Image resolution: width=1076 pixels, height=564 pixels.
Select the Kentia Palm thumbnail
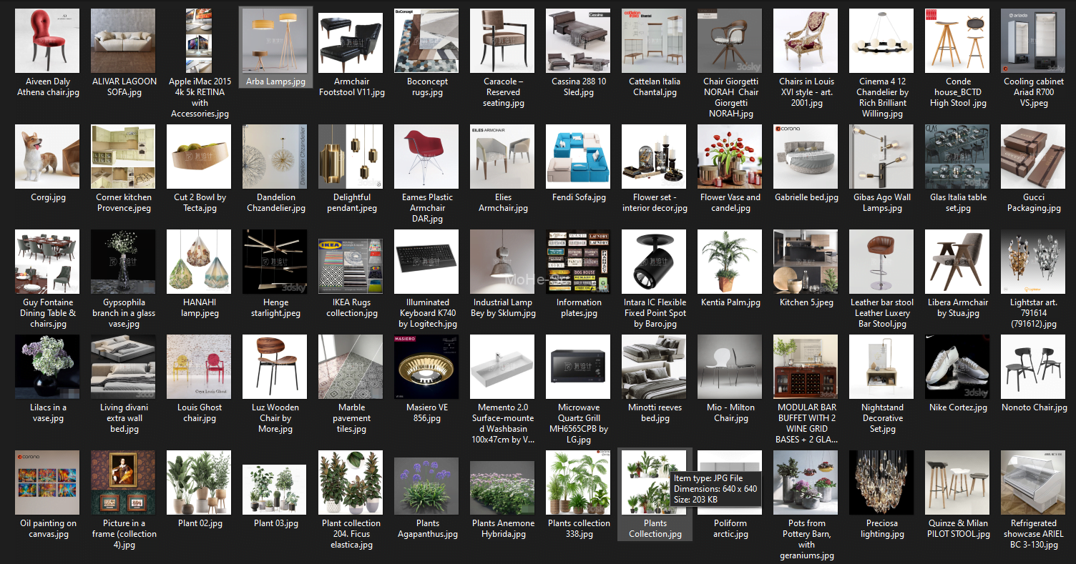click(x=730, y=262)
